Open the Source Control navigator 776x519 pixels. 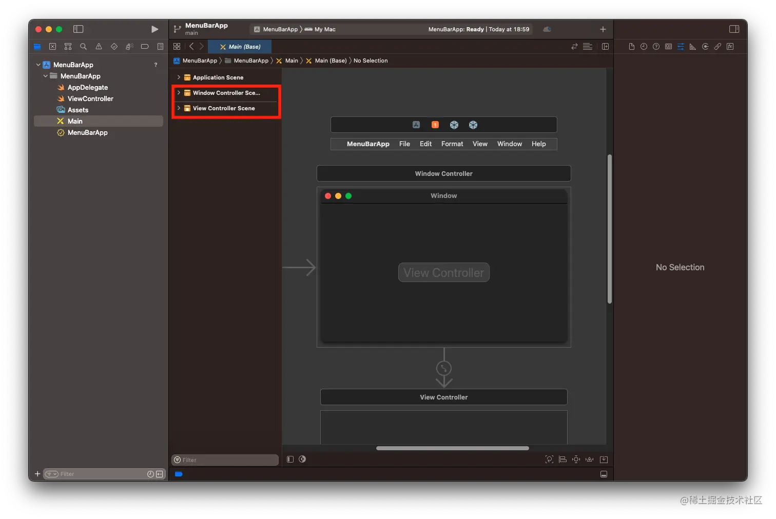click(x=52, y=47)
